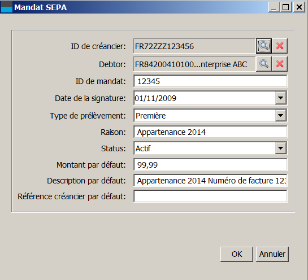The image size is (308, 280).
Task: Clear the selected Debtor with red X
Action: 280,64
